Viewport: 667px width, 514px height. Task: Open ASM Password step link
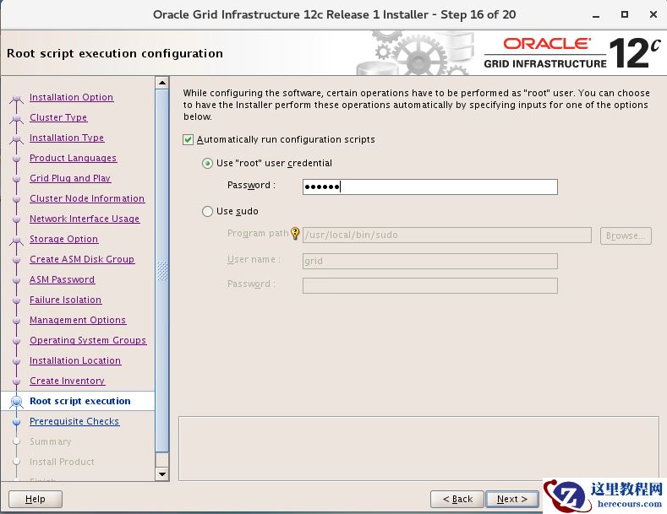point(62,279)
